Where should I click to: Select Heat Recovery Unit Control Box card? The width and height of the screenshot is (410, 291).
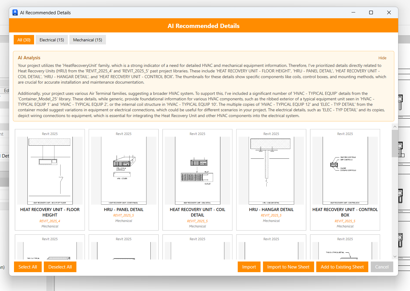tap(345, 171)
